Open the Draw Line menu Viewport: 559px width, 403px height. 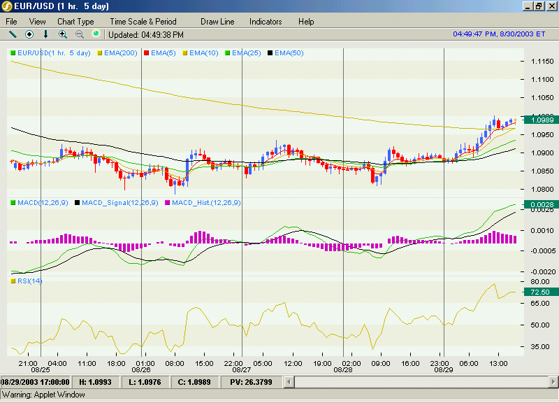[217, 22]
